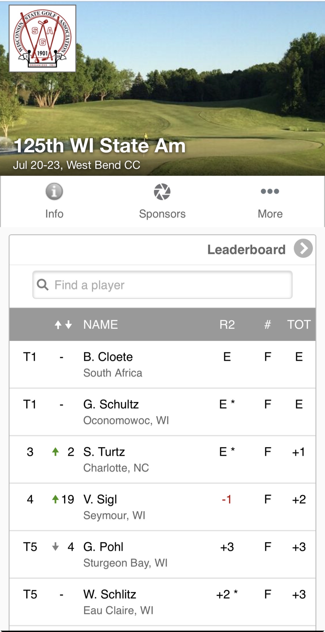Click the # column header

click(x=267, y=325)
